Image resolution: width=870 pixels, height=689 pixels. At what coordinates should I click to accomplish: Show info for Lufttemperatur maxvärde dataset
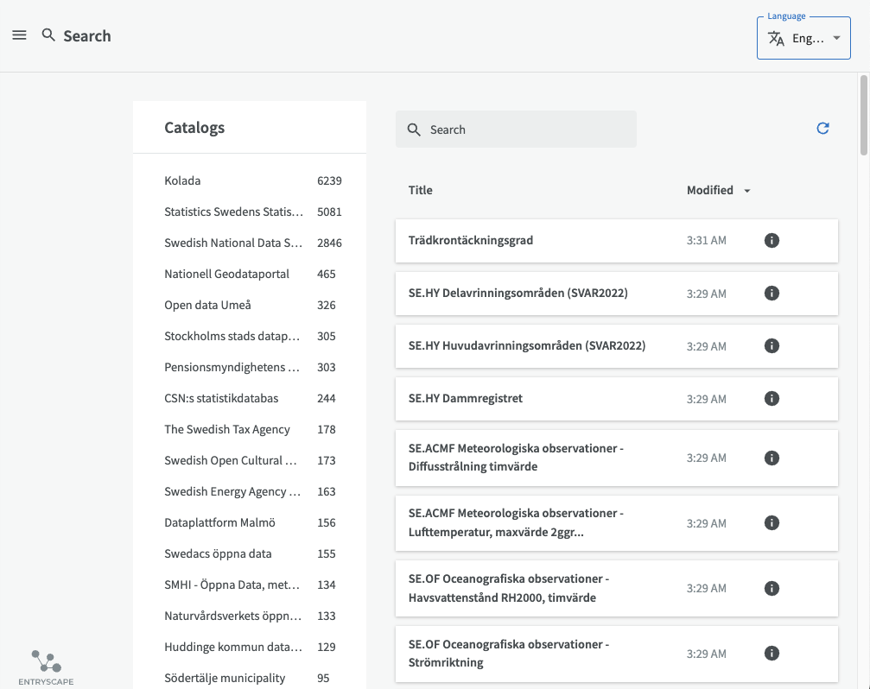coord(772,522)
